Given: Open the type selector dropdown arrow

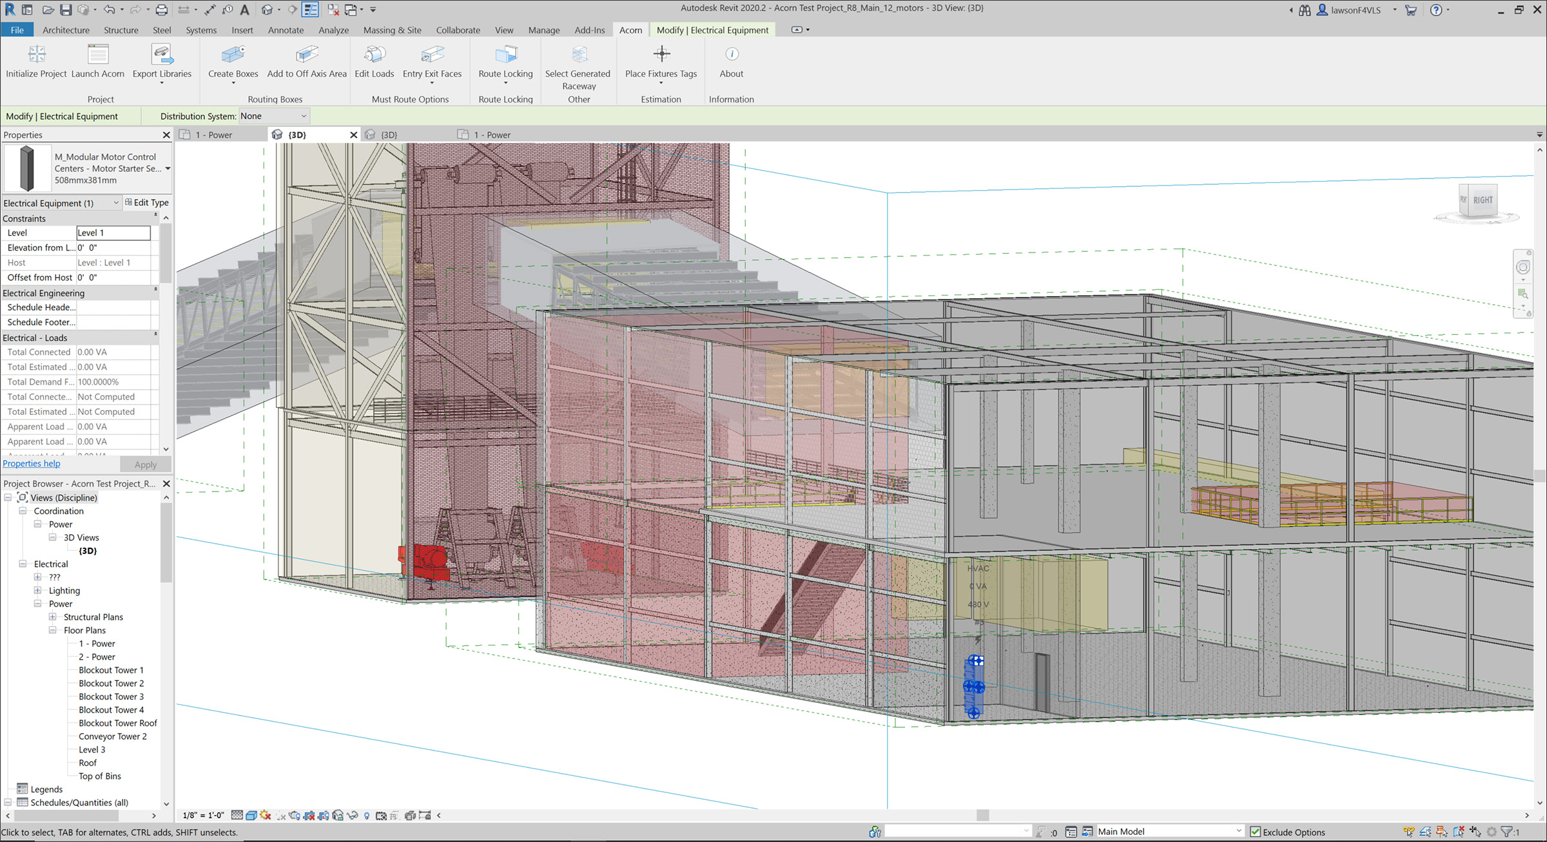Looking at the screenshot, I should point(168,169).
